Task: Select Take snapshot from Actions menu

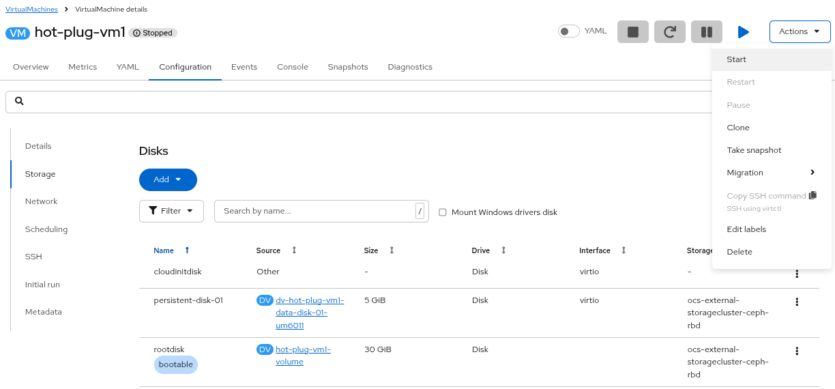Action: 754,150
